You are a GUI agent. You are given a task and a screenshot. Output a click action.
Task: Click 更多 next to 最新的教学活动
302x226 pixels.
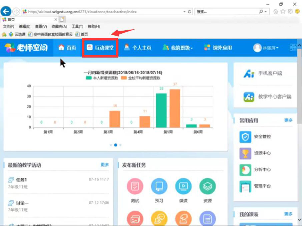(105, 165)
